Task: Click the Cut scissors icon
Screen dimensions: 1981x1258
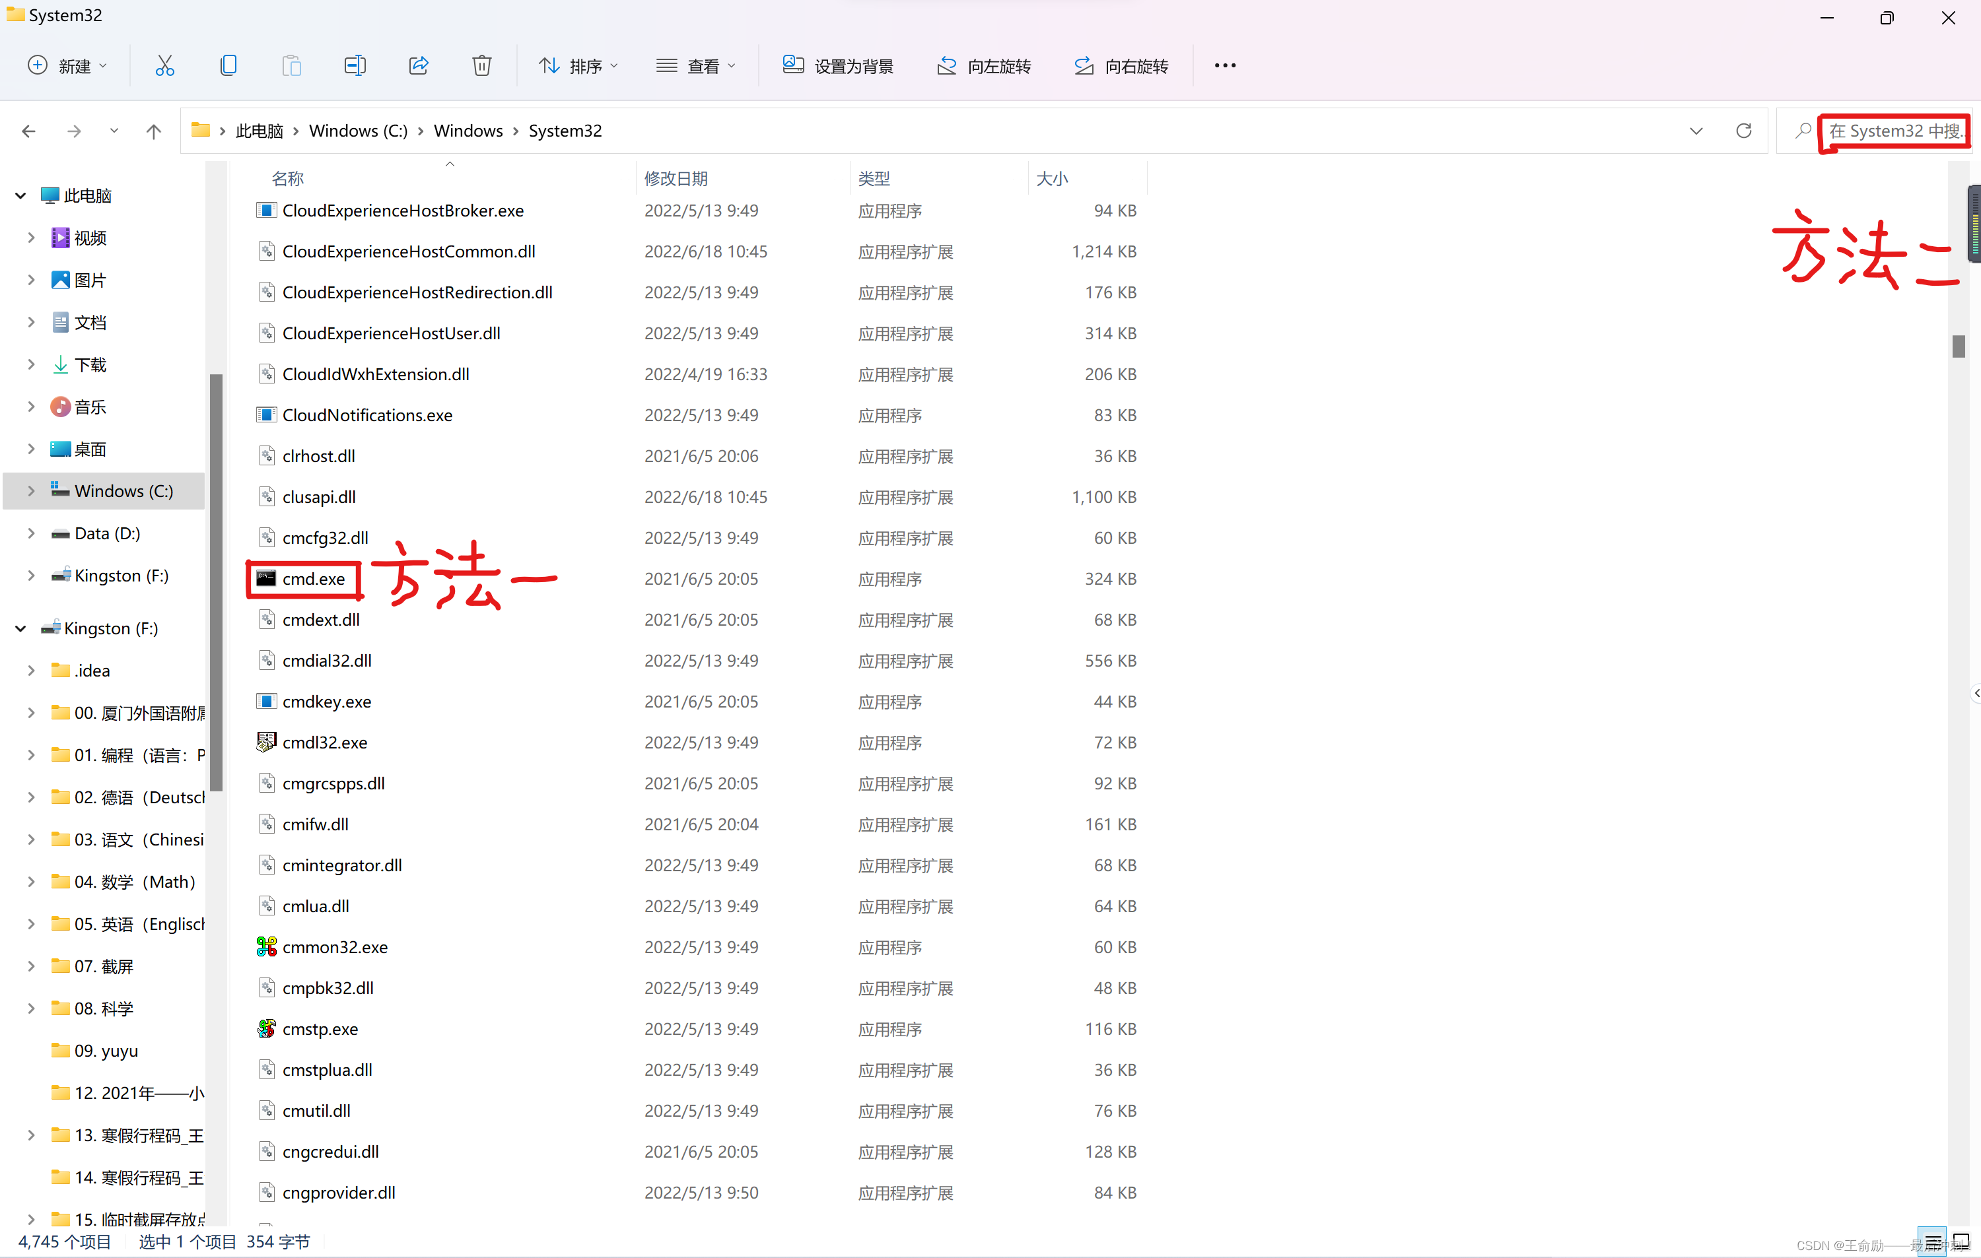Action: click(x=164, y=66)
